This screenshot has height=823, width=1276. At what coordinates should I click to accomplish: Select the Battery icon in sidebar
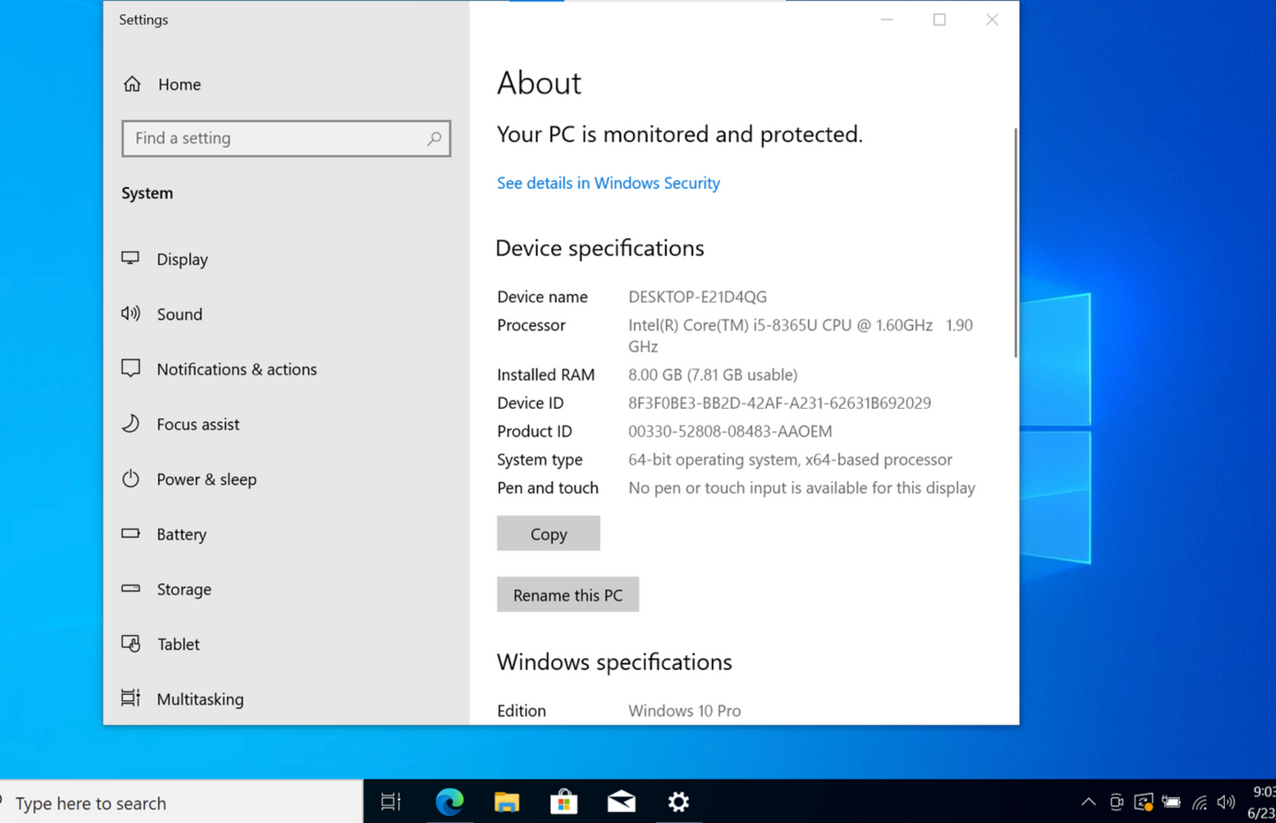coord(131,534)
